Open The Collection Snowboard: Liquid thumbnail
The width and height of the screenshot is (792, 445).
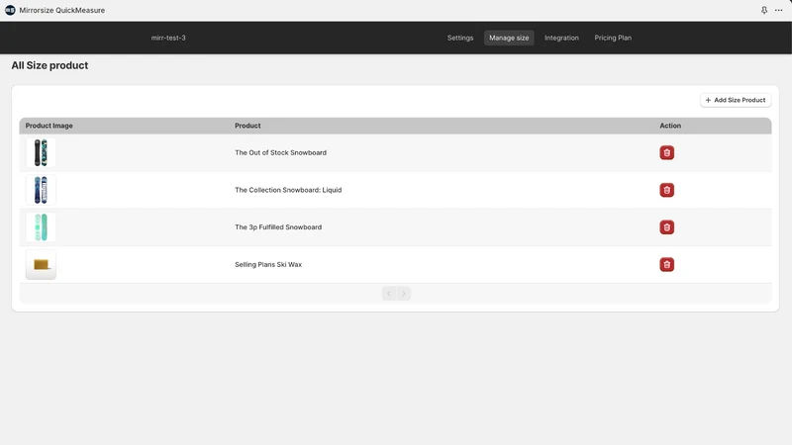pos(41,190)
